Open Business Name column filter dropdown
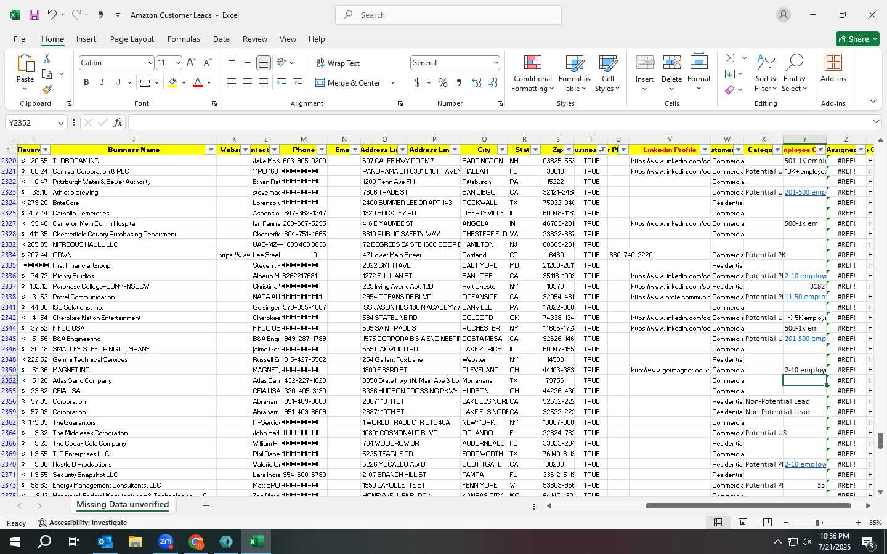887x554 pixels. 211,150
